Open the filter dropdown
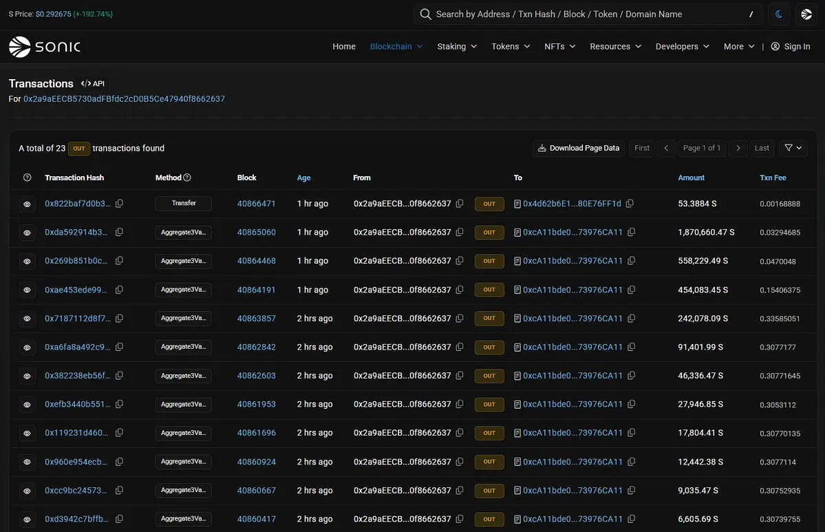 tap(793, 148)
